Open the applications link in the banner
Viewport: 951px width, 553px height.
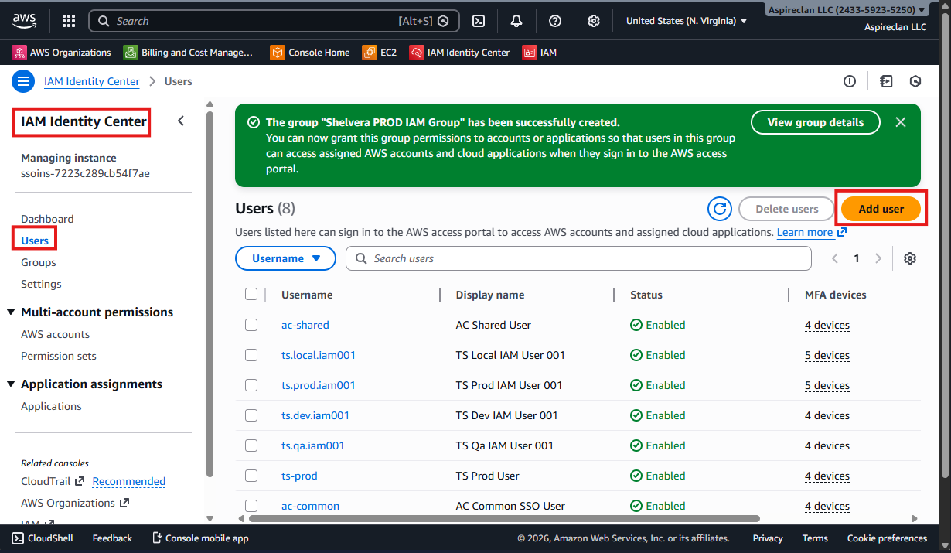point(575,138)
